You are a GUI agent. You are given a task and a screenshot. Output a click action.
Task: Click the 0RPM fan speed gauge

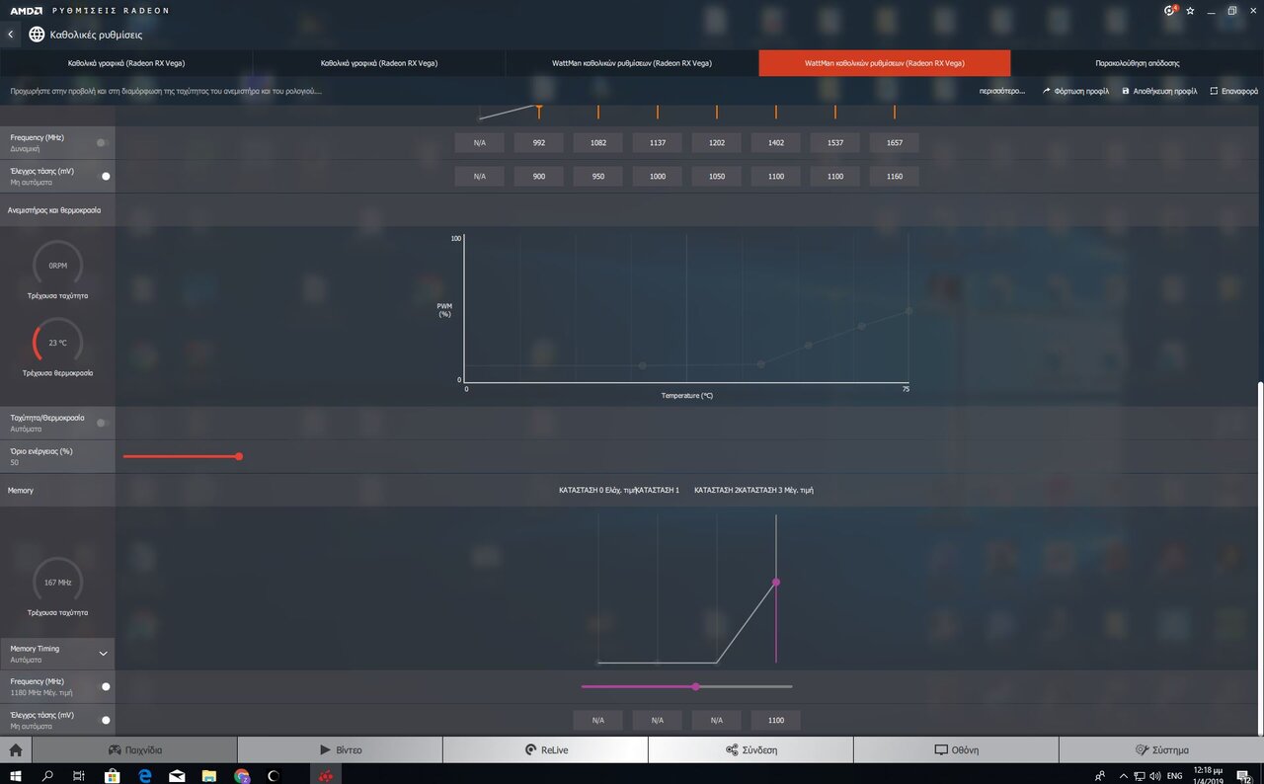point(57,265)
